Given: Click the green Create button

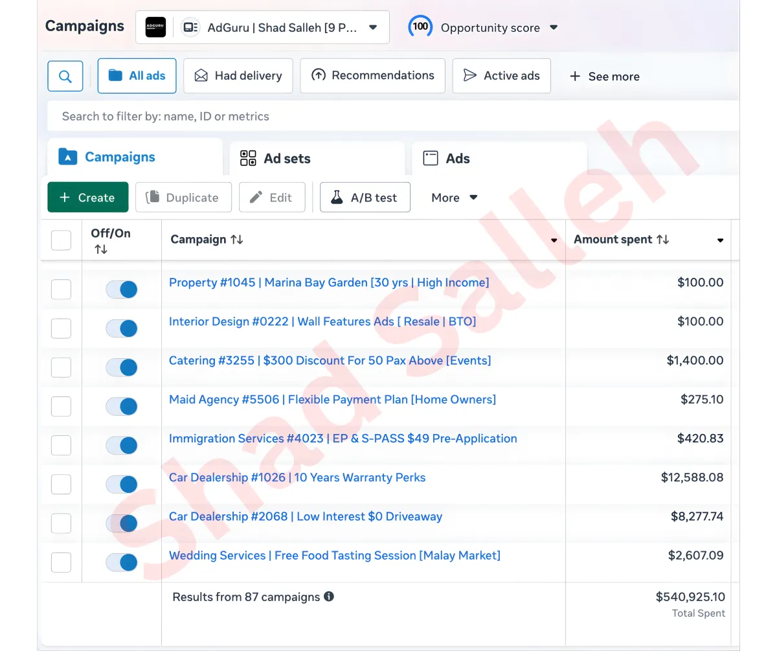Looking at the screenshot, I should click(x=87, y=198).
